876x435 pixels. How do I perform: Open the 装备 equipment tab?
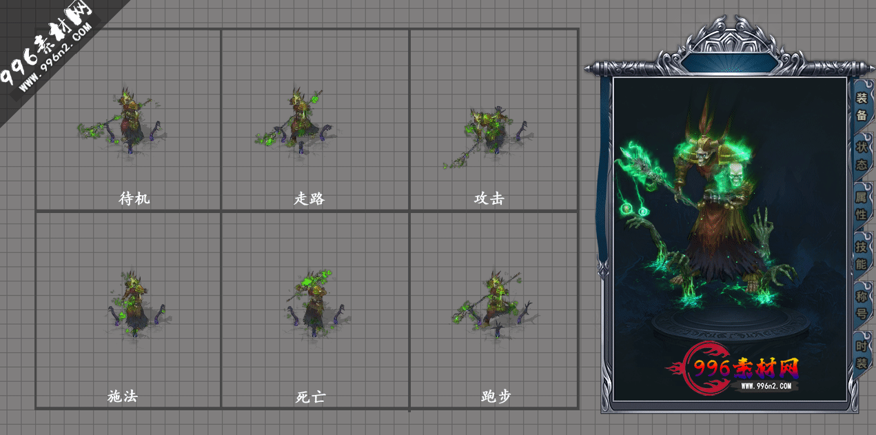point(862,106)
